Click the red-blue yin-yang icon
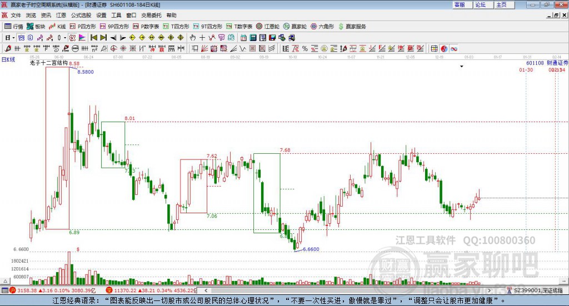This screenshot has width=569, height=306. point(444,48)
